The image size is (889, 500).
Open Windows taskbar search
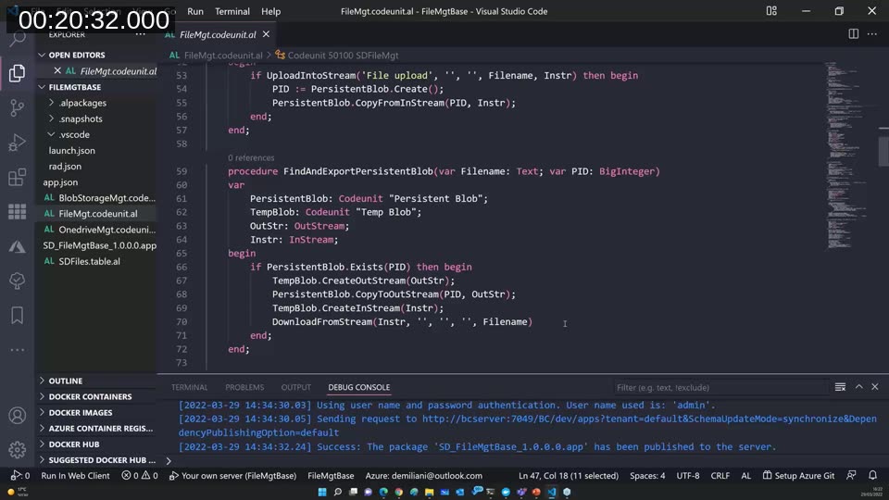click(337, 492)
